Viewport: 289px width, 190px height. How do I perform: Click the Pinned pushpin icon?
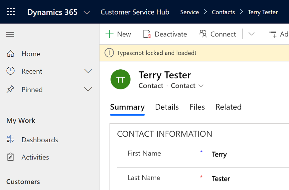[11, 90]
